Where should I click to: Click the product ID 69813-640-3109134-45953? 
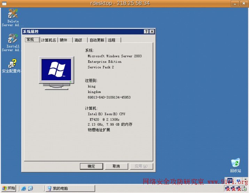click(x=109, y=98)
